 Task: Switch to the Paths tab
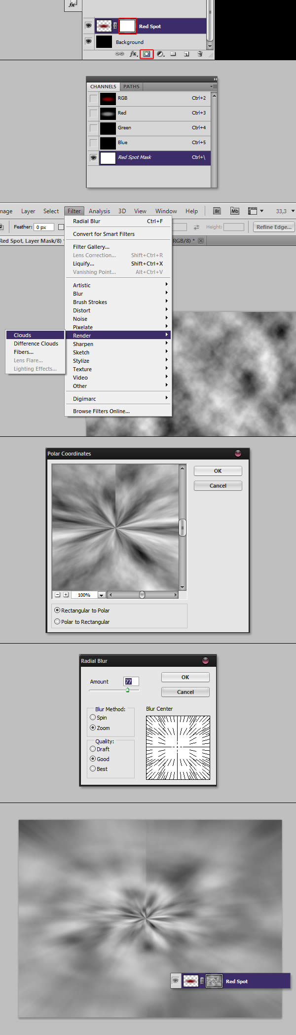(131, 86)
